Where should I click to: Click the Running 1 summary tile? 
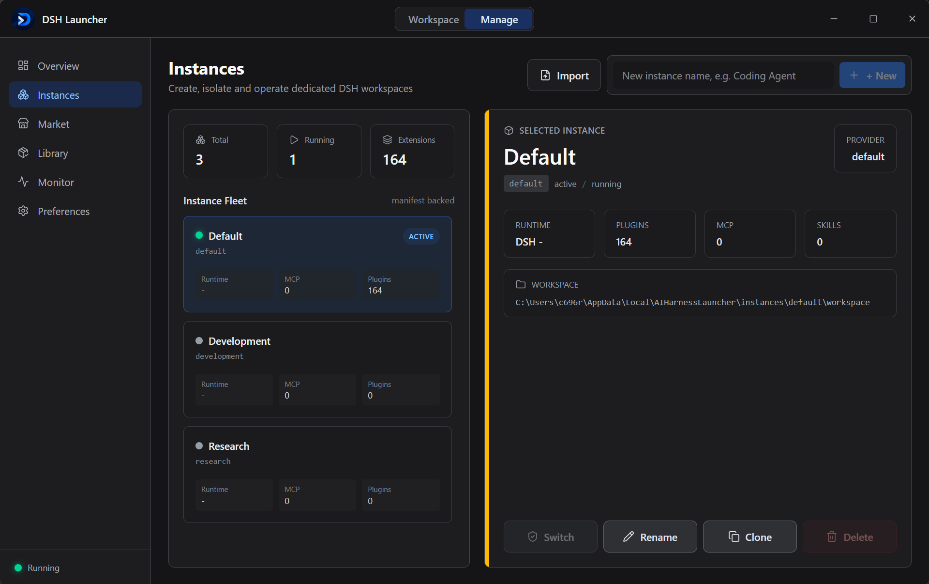[x=319, y=151]
